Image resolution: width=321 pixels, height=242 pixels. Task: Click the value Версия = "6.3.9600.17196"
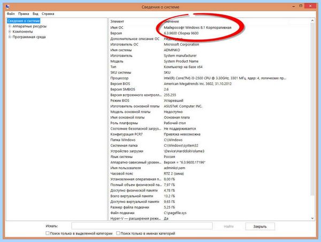[x=185, y=162]
